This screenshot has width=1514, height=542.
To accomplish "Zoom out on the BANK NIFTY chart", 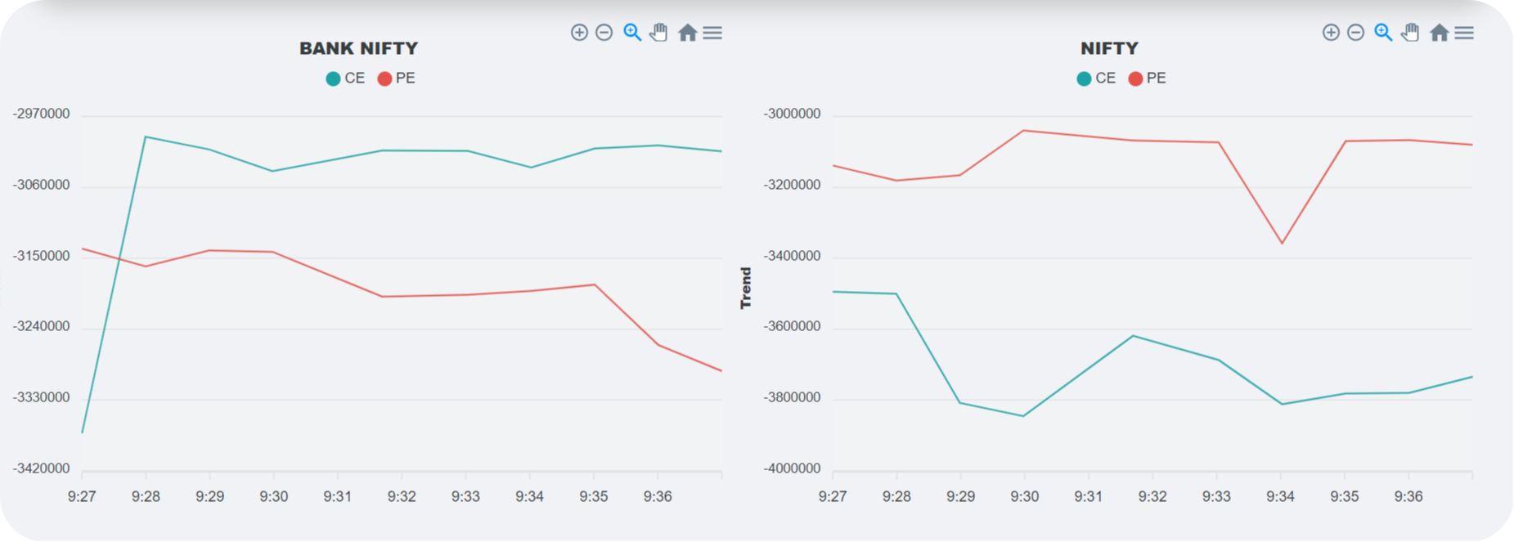I will (x=604, y=33).
